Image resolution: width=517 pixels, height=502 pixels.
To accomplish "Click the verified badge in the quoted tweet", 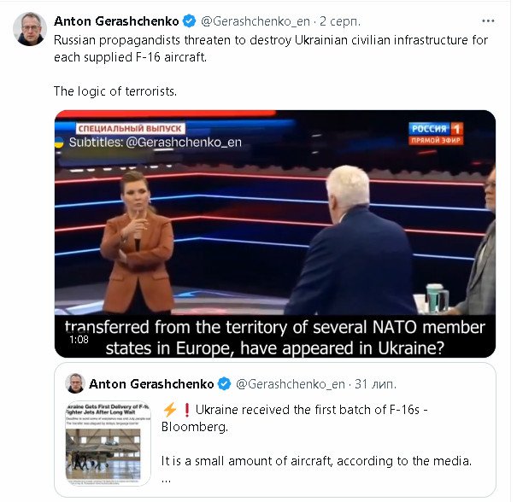I will click(224, 383).
